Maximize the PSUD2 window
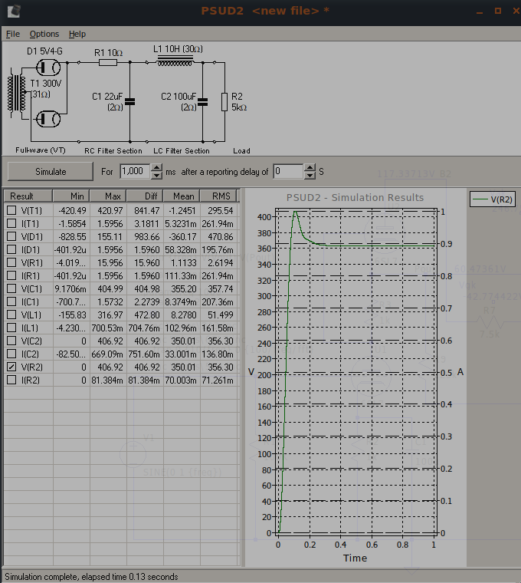 (x=498, y=11)
